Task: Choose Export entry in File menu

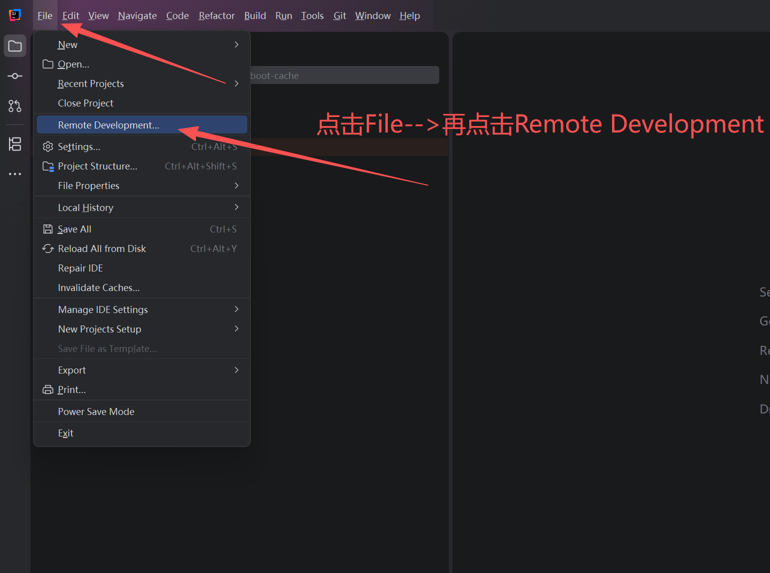Action: [x=142, y=370]
